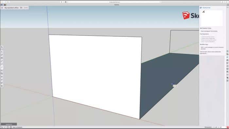Open the folder icon next to file name
The height and width of the screenshot is (129, 229).
[21, 8]
